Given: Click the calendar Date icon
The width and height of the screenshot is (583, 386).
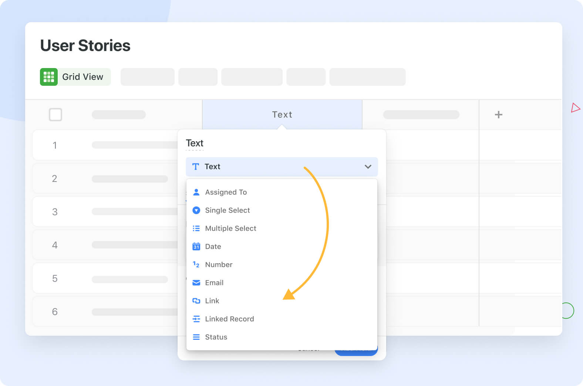Looking at the screenshot, I should (x=196, y=247).
